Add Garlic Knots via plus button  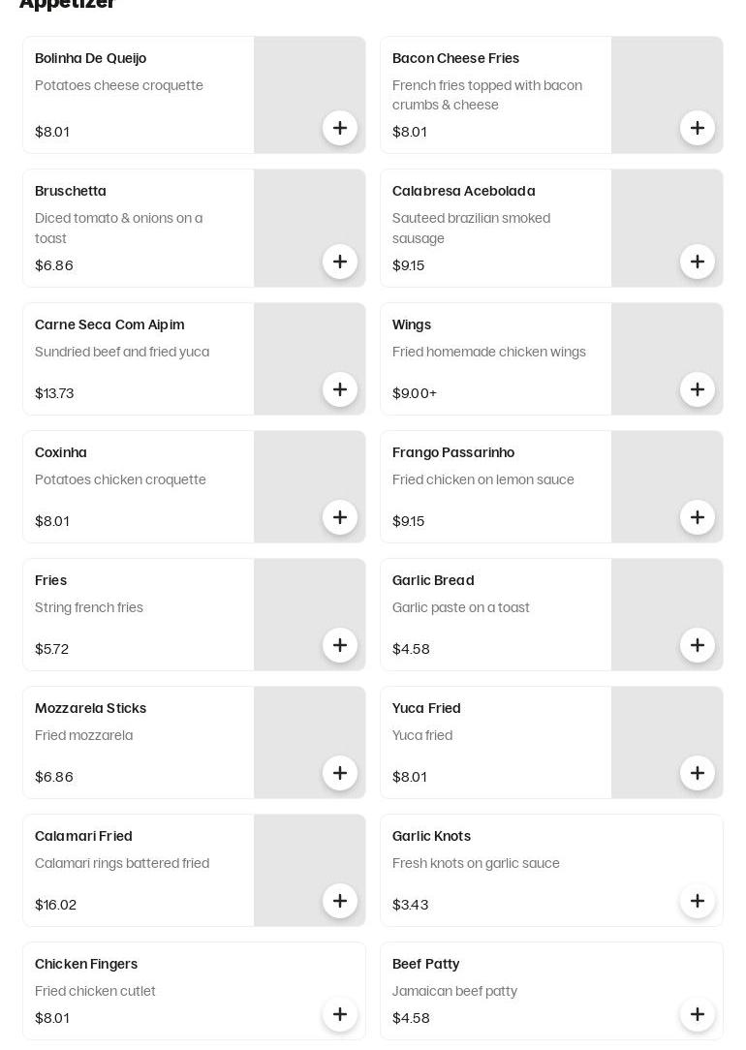tap(698, 901)
